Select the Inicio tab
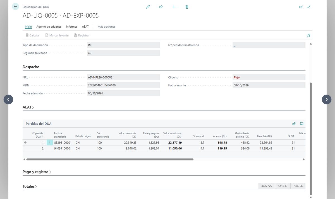 [x=28, y=27]
